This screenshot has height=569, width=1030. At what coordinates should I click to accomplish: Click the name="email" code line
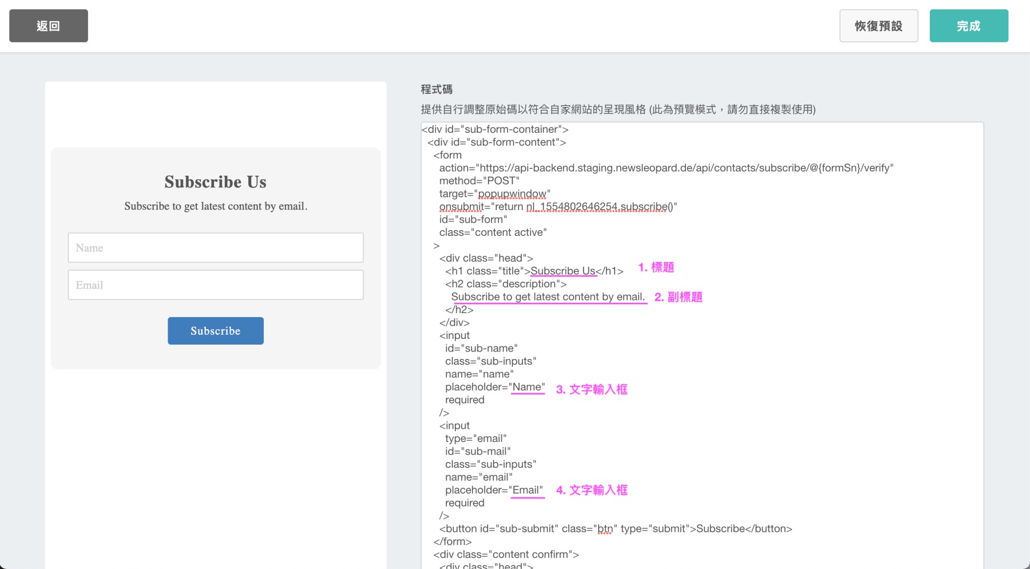click(x=479, y=477)
